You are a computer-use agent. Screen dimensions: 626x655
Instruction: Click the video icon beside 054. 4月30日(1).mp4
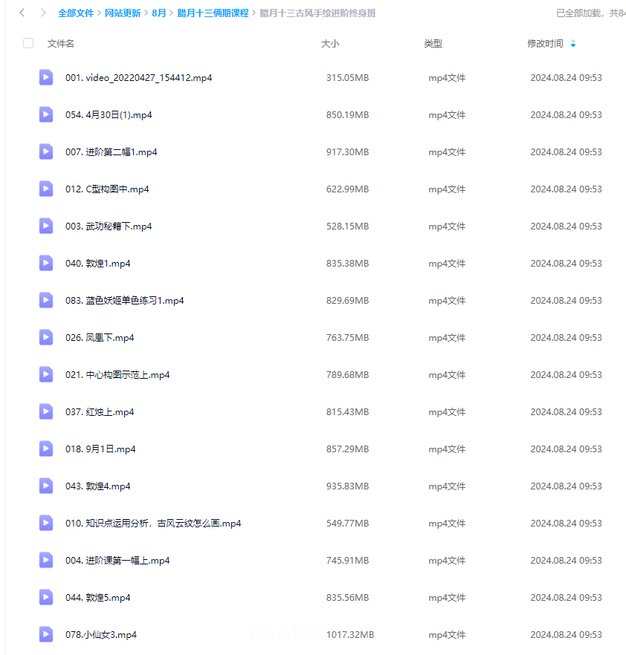[46, 114]
